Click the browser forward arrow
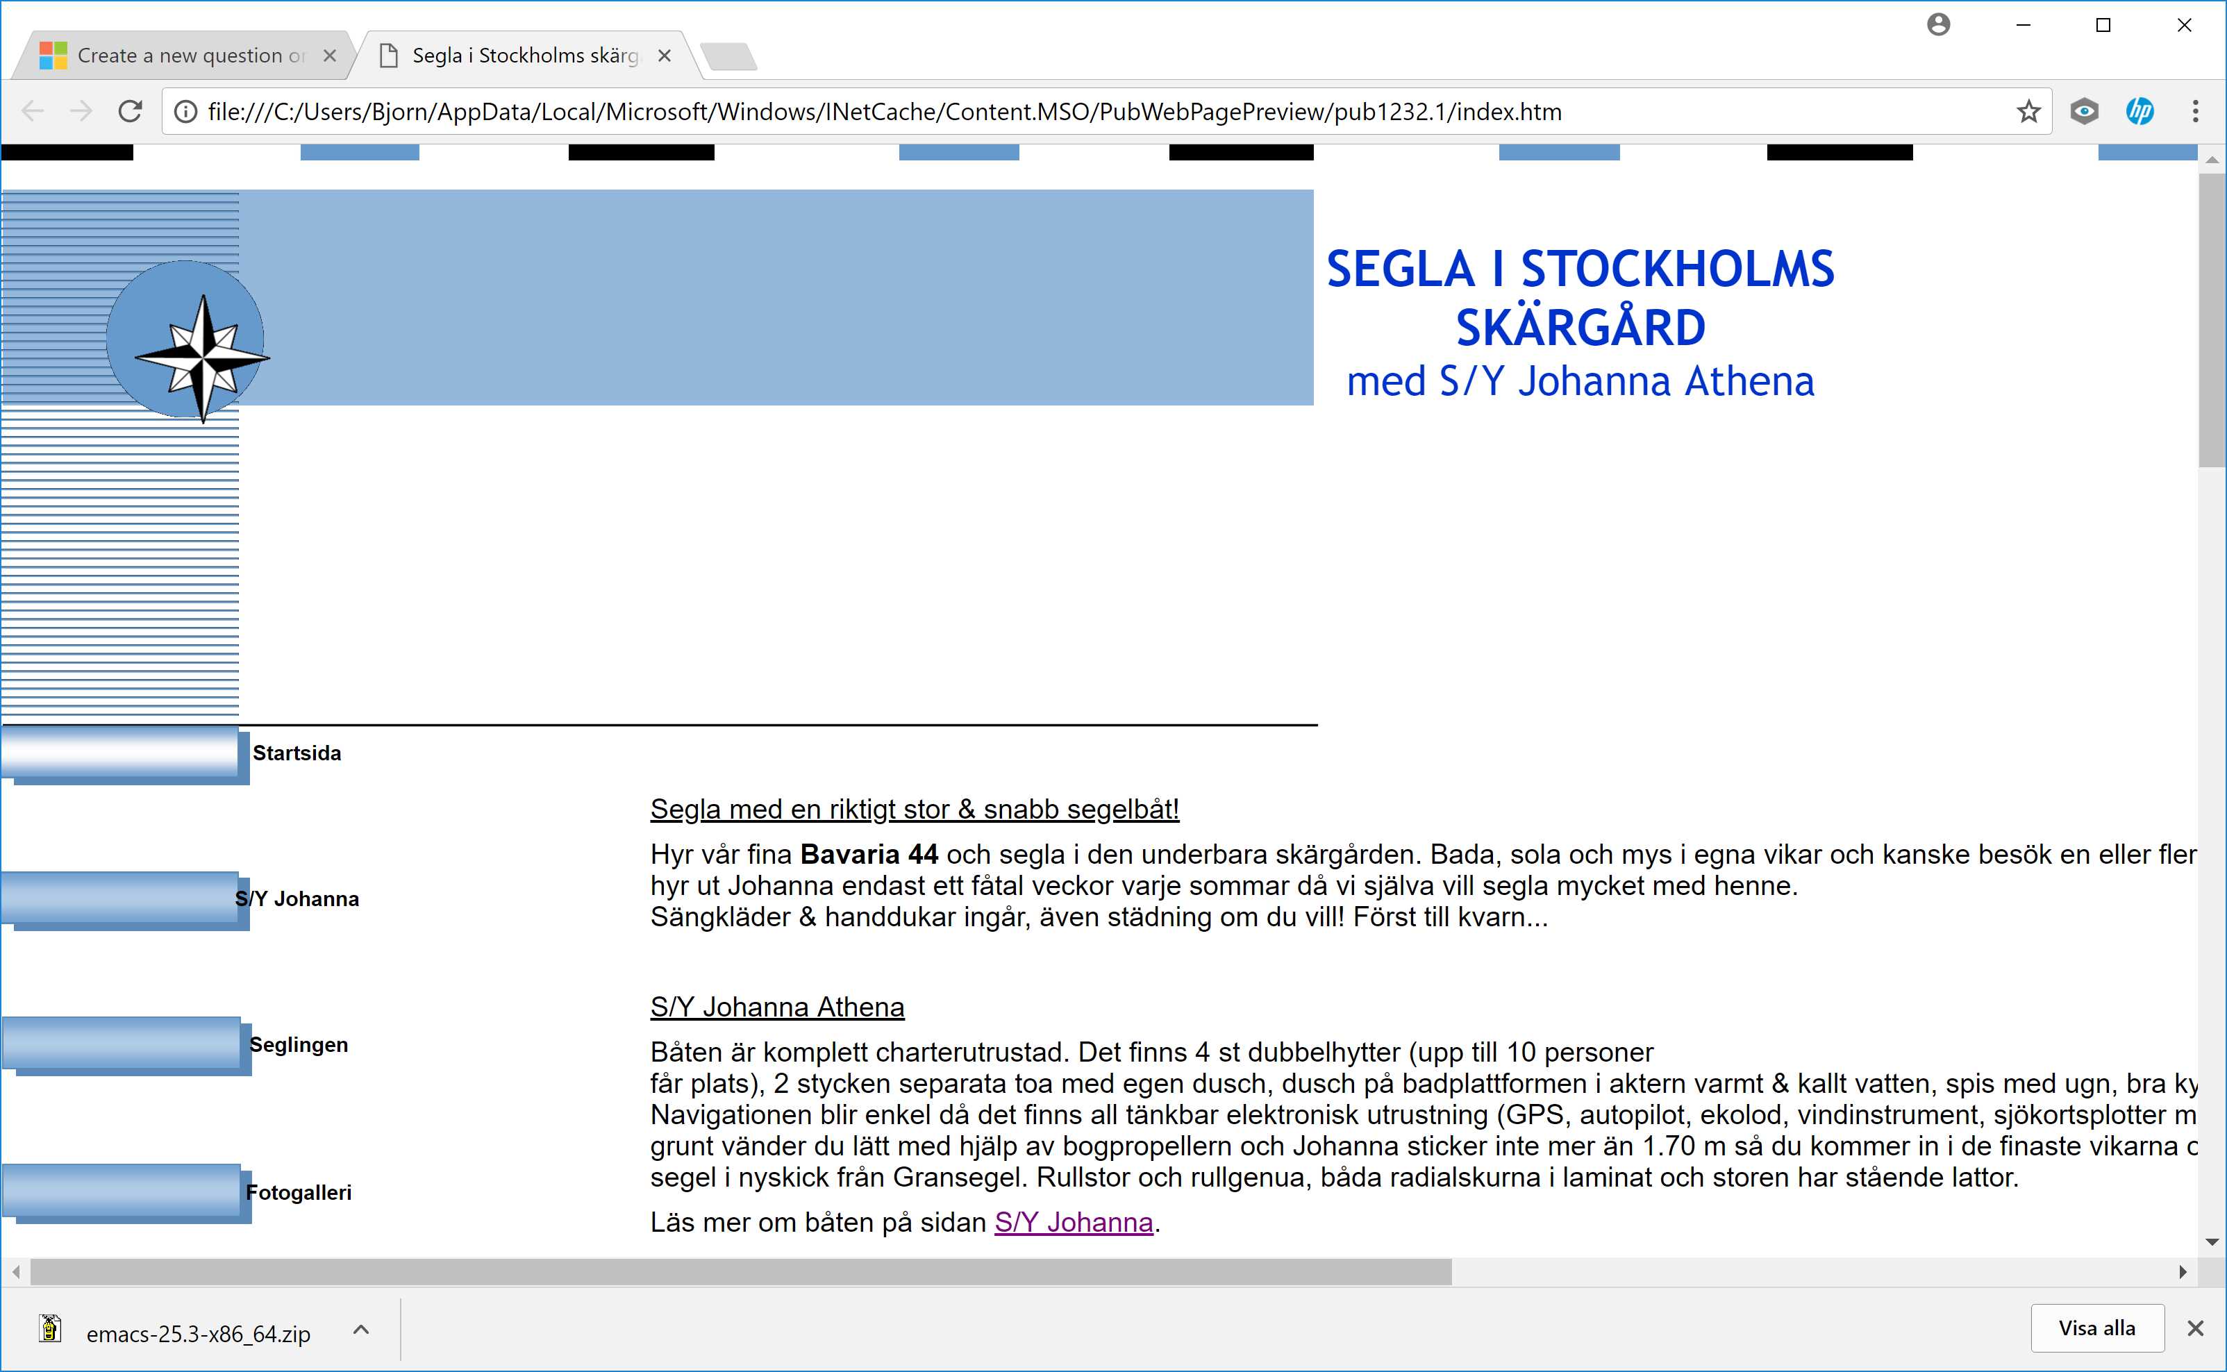 coord(82,112)
